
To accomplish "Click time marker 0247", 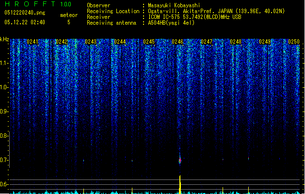I will [207, 42].
